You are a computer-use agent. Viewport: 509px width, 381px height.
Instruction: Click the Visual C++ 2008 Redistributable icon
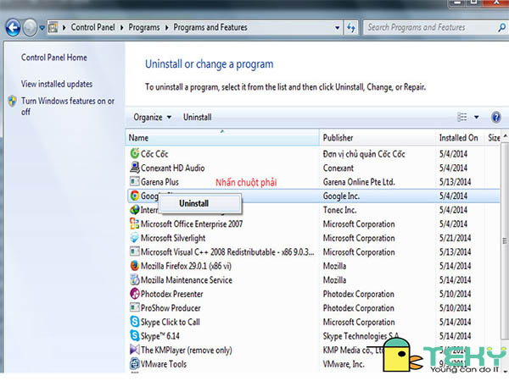pyautogui.click(x=134, y=251)
